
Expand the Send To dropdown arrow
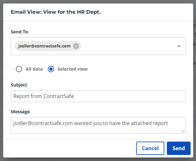pos(179,46)
